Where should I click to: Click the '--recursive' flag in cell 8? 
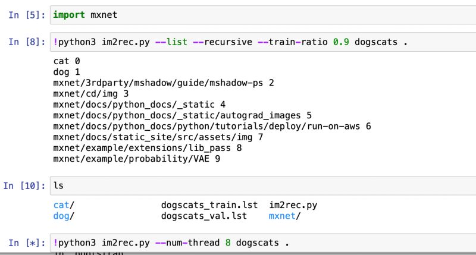pyautogui.click(x=223, y=42)
